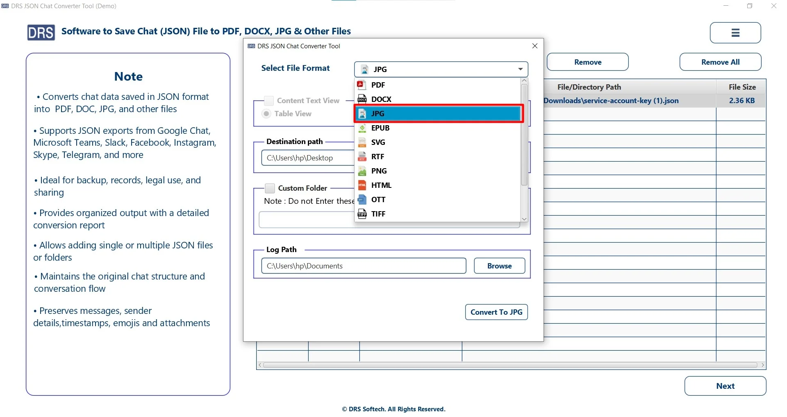Click the SVG icon in the format list
This screenshot has width=787, height=417.
click(x=362, y=142)
